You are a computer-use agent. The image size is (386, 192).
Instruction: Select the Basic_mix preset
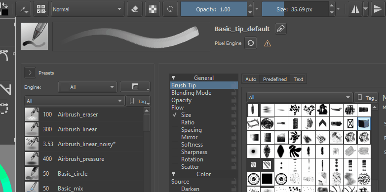click(x=84, y=187)
